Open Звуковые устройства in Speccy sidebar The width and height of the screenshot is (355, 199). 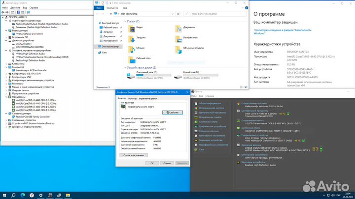[211, 141]
